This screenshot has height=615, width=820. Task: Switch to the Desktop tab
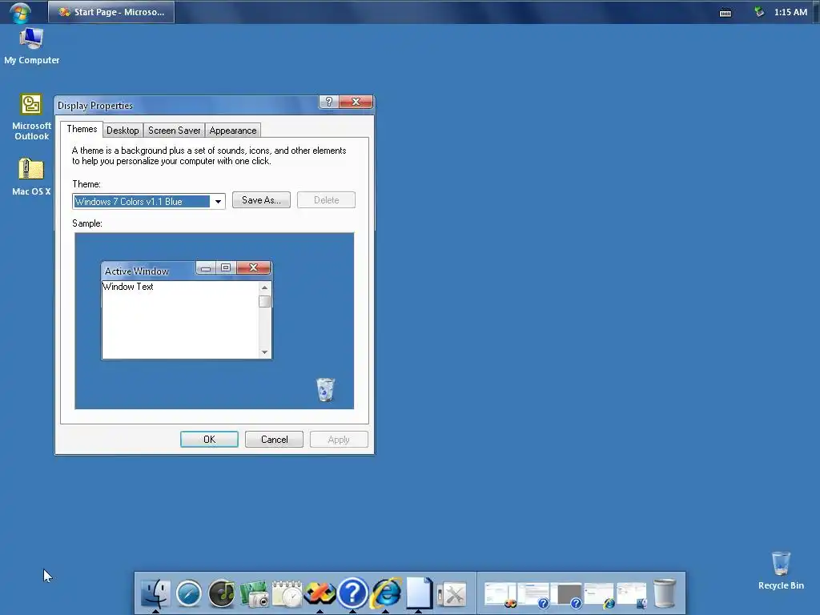click(x=123, y=131)
